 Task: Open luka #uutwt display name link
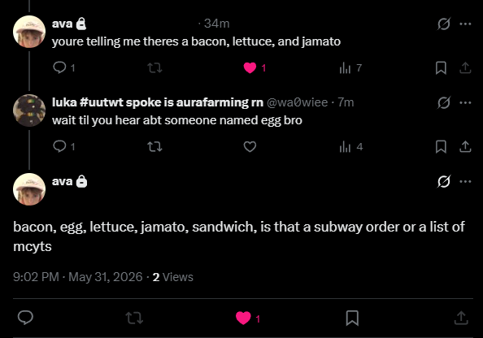[158, 102]
